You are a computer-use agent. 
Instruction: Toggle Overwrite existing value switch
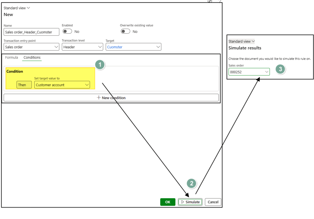pyautogui.click(x=125, y=31)
